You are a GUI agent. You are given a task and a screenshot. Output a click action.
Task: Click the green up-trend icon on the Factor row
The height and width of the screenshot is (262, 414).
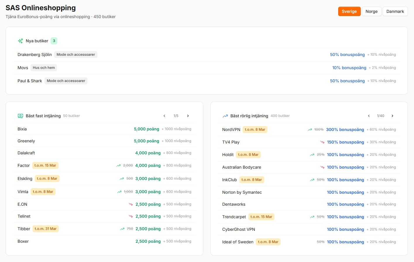coord(118,165)
